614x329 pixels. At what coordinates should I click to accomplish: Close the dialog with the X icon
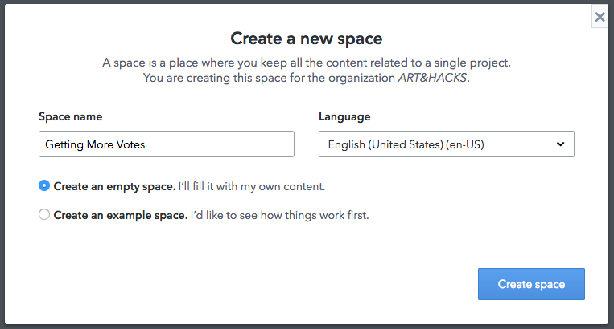pyautogui.click(x=600, y=16)
